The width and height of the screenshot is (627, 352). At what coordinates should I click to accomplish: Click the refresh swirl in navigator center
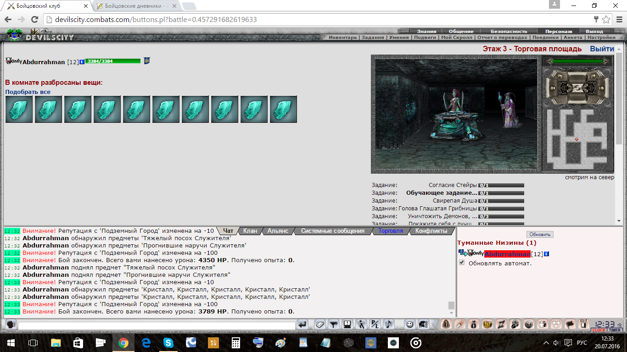577,88
